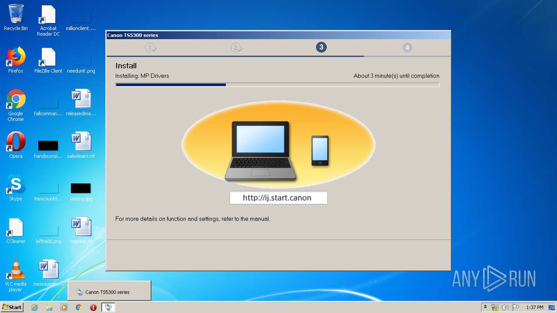The height and width of the screenshot is (313, 557).
Task: Click the smartphone illustration
Action: pos(320,151)
